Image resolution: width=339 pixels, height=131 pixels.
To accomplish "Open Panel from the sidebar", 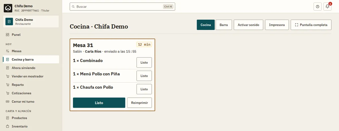I will [31, 35].
